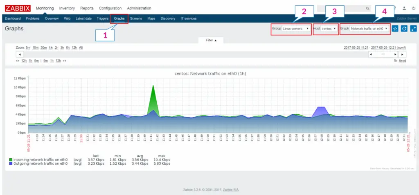
Task: Go to Web submenu
Action: [x=67, y=18]
